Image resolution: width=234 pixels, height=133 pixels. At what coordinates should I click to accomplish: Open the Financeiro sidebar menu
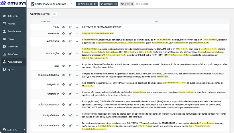pyautogui.click(x=13, y=47)
